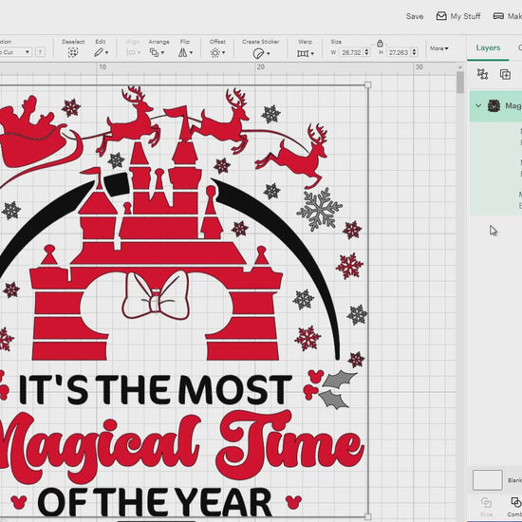
Task: Click the large gray snowflake
Action: pyautogui.click(x=319, y=210)
